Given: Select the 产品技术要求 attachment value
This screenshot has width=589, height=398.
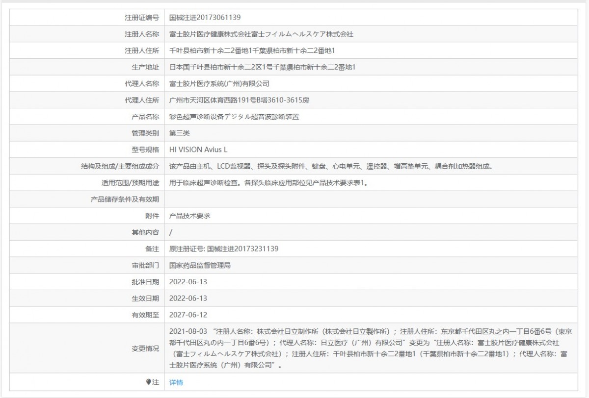Looking at the screenshot, I should pyautogui.click(x=190, y=216).
